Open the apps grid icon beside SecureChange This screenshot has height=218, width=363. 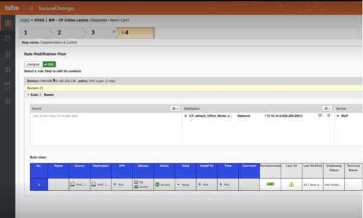click(31, 8)
